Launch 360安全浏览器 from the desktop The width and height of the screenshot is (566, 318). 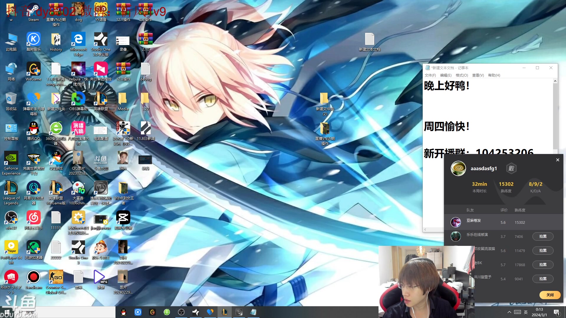[x=56, y=133]
